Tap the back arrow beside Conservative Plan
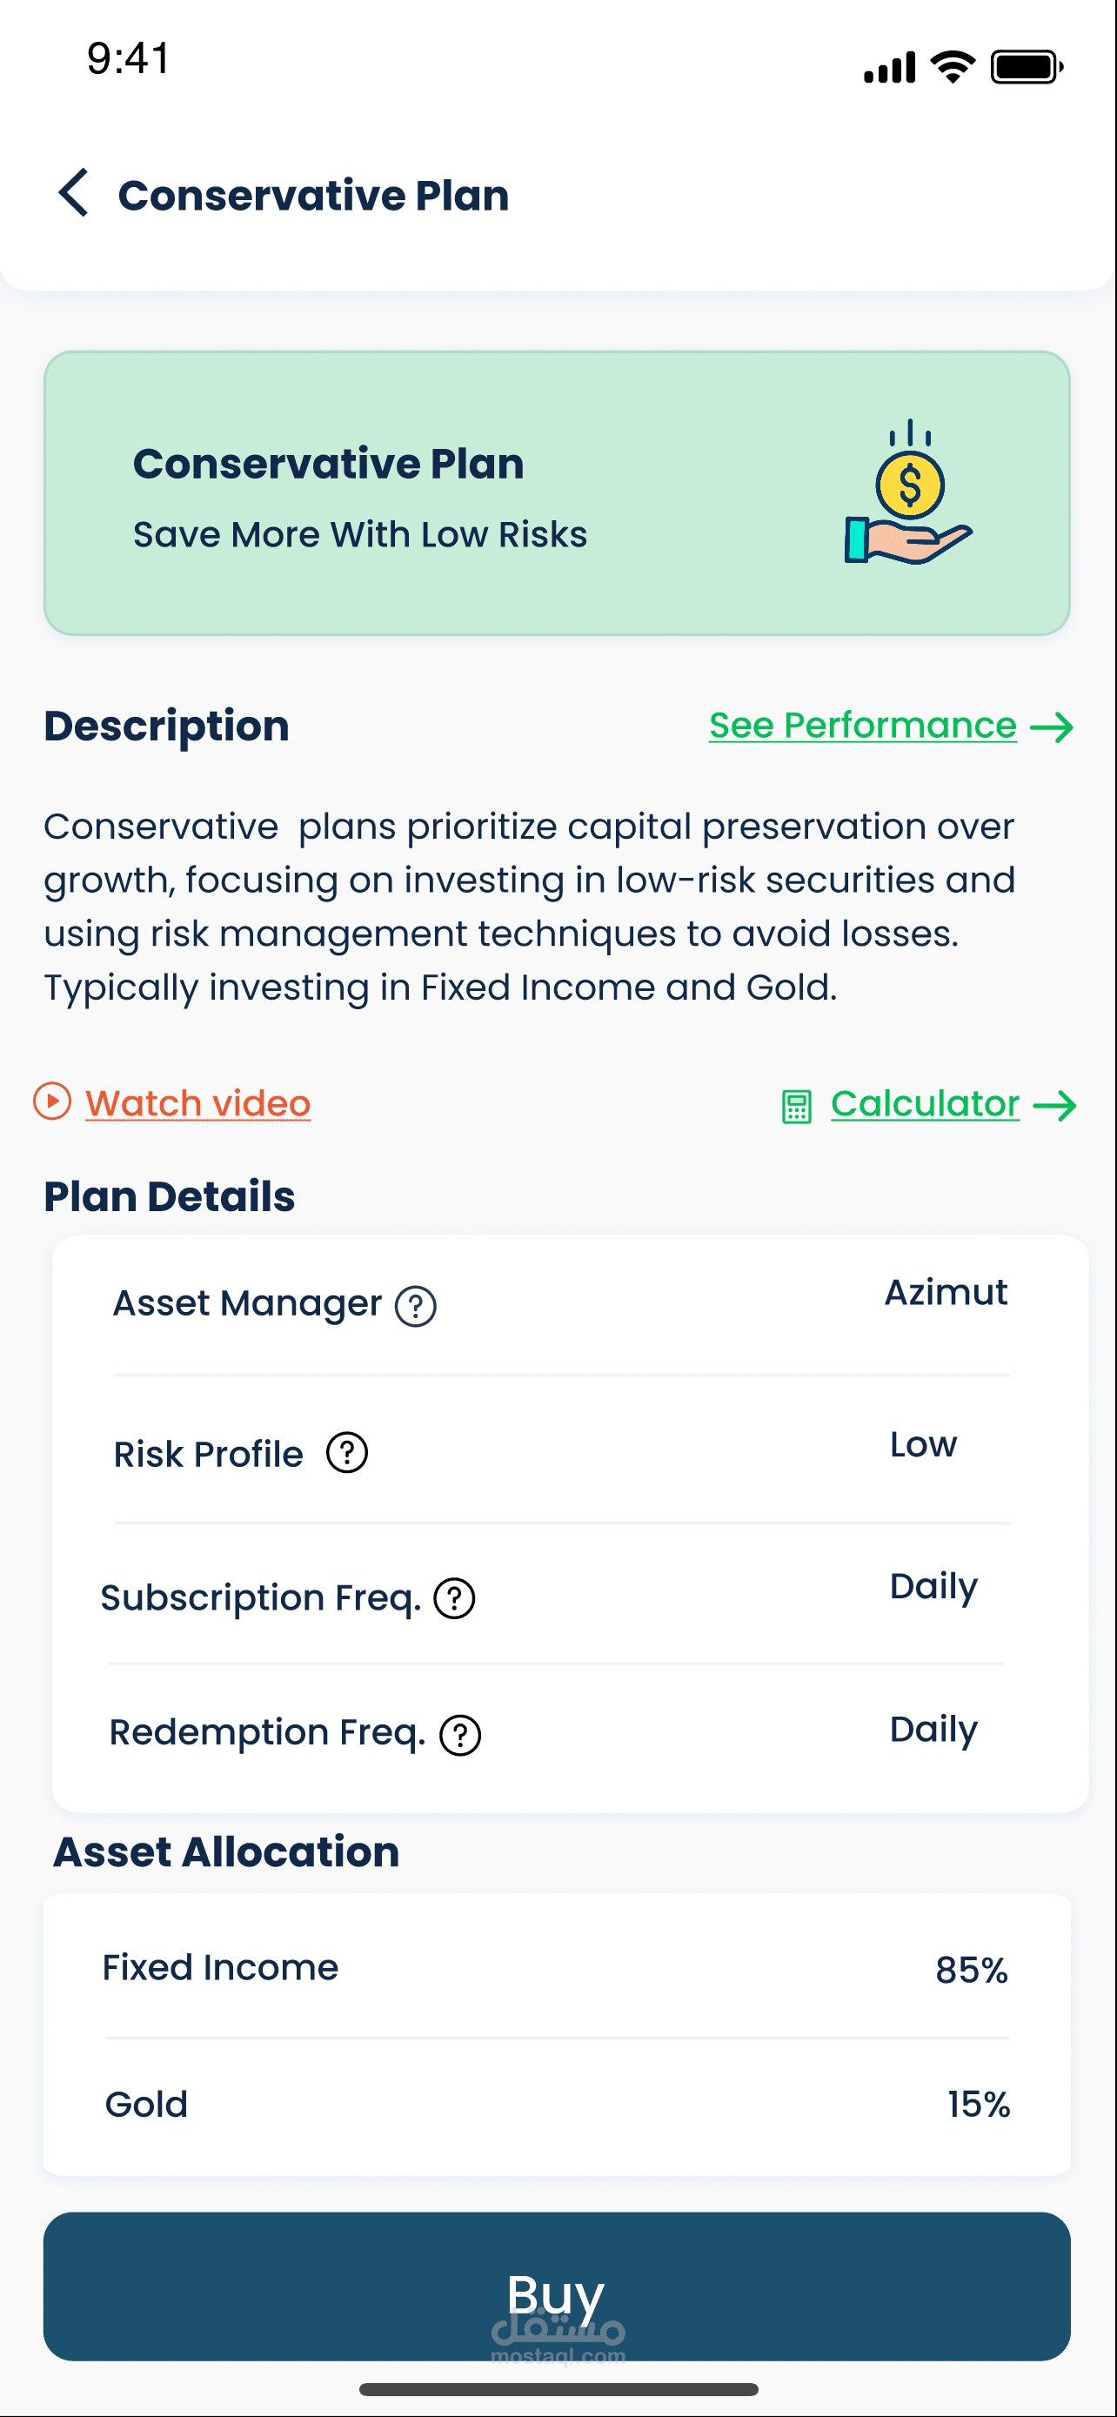Screen dimensions: 1117x2417 (x=74, y=193)
